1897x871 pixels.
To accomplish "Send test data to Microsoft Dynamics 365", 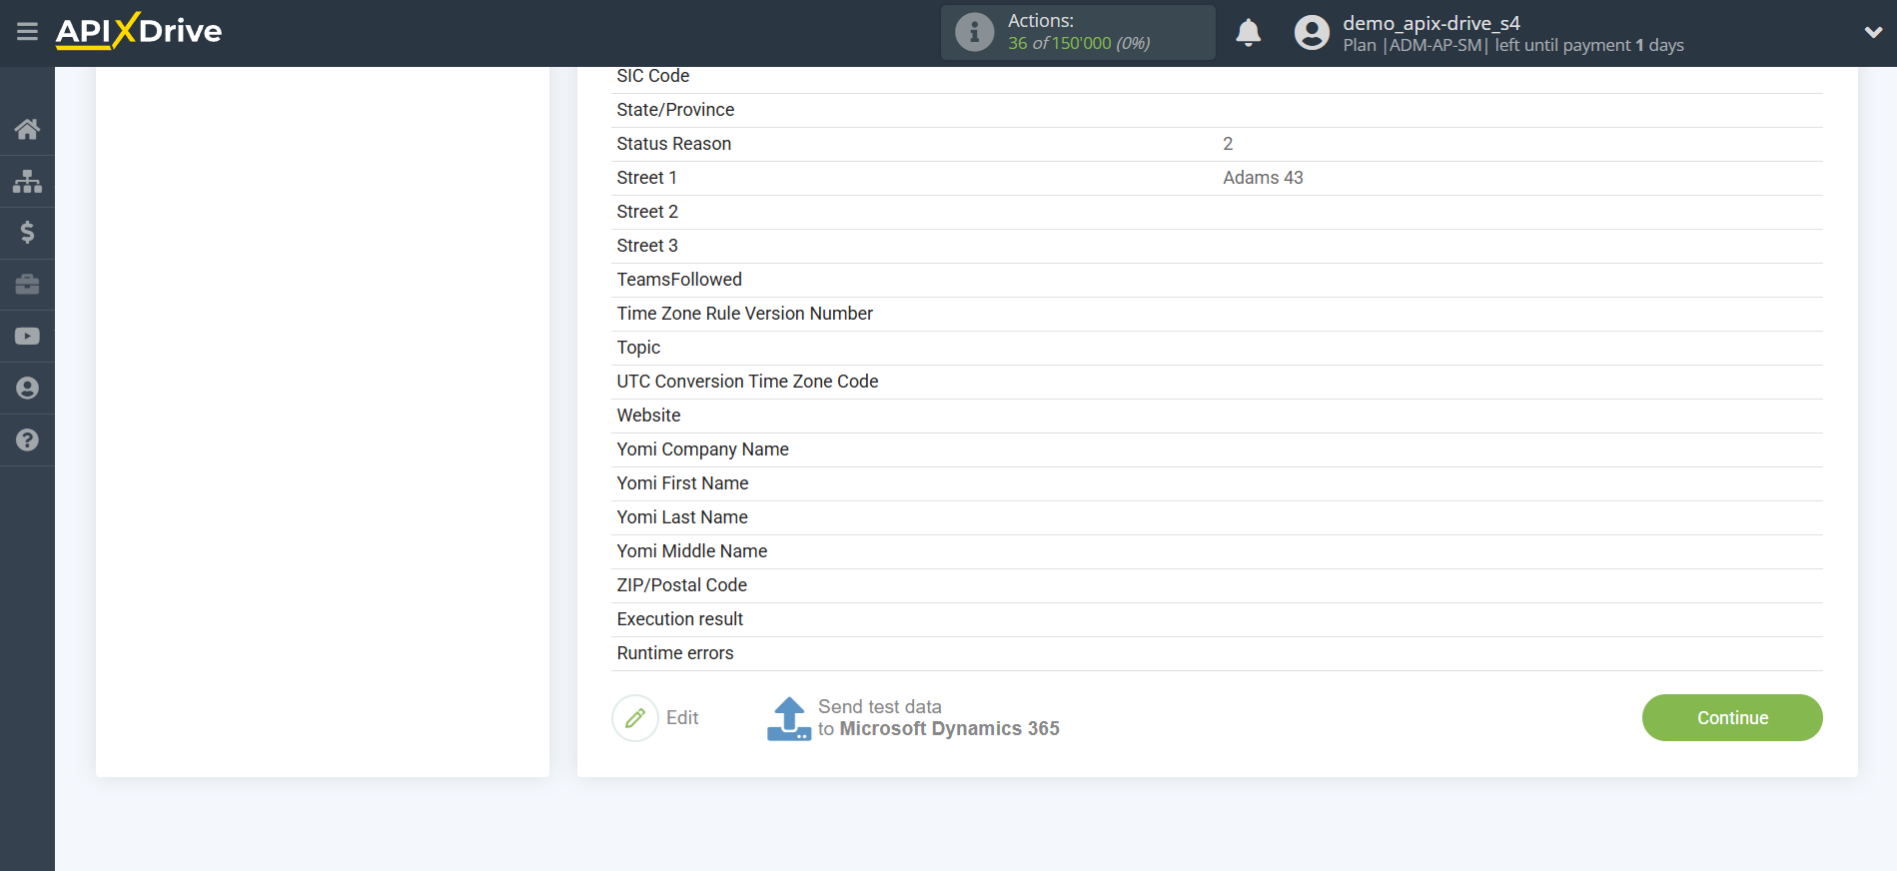I will [x=938, y=718].
